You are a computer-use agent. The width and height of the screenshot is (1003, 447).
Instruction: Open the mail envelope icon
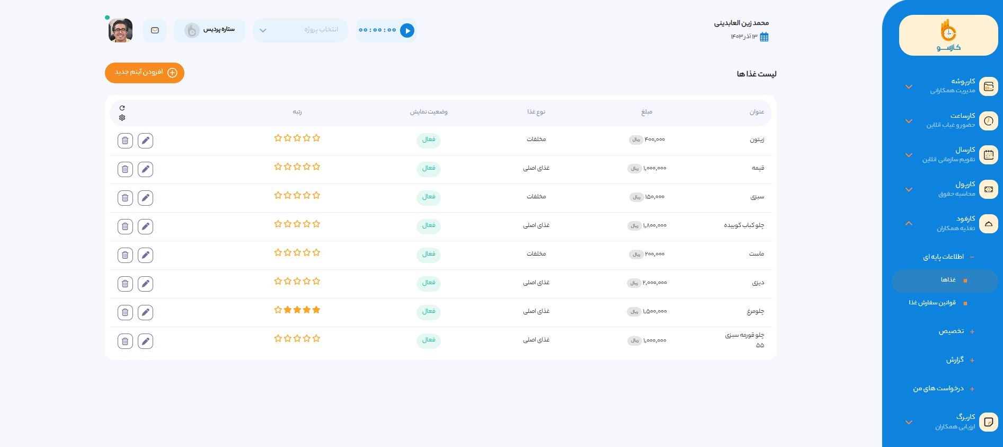tap(155, 31)
